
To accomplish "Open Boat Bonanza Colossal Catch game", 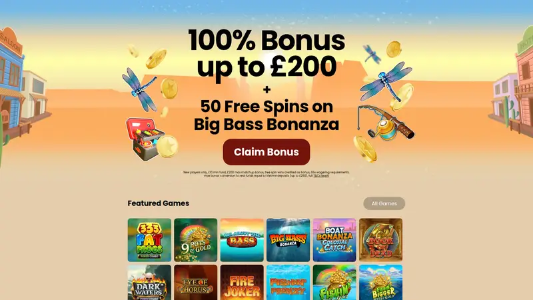I will pos(334,240).
